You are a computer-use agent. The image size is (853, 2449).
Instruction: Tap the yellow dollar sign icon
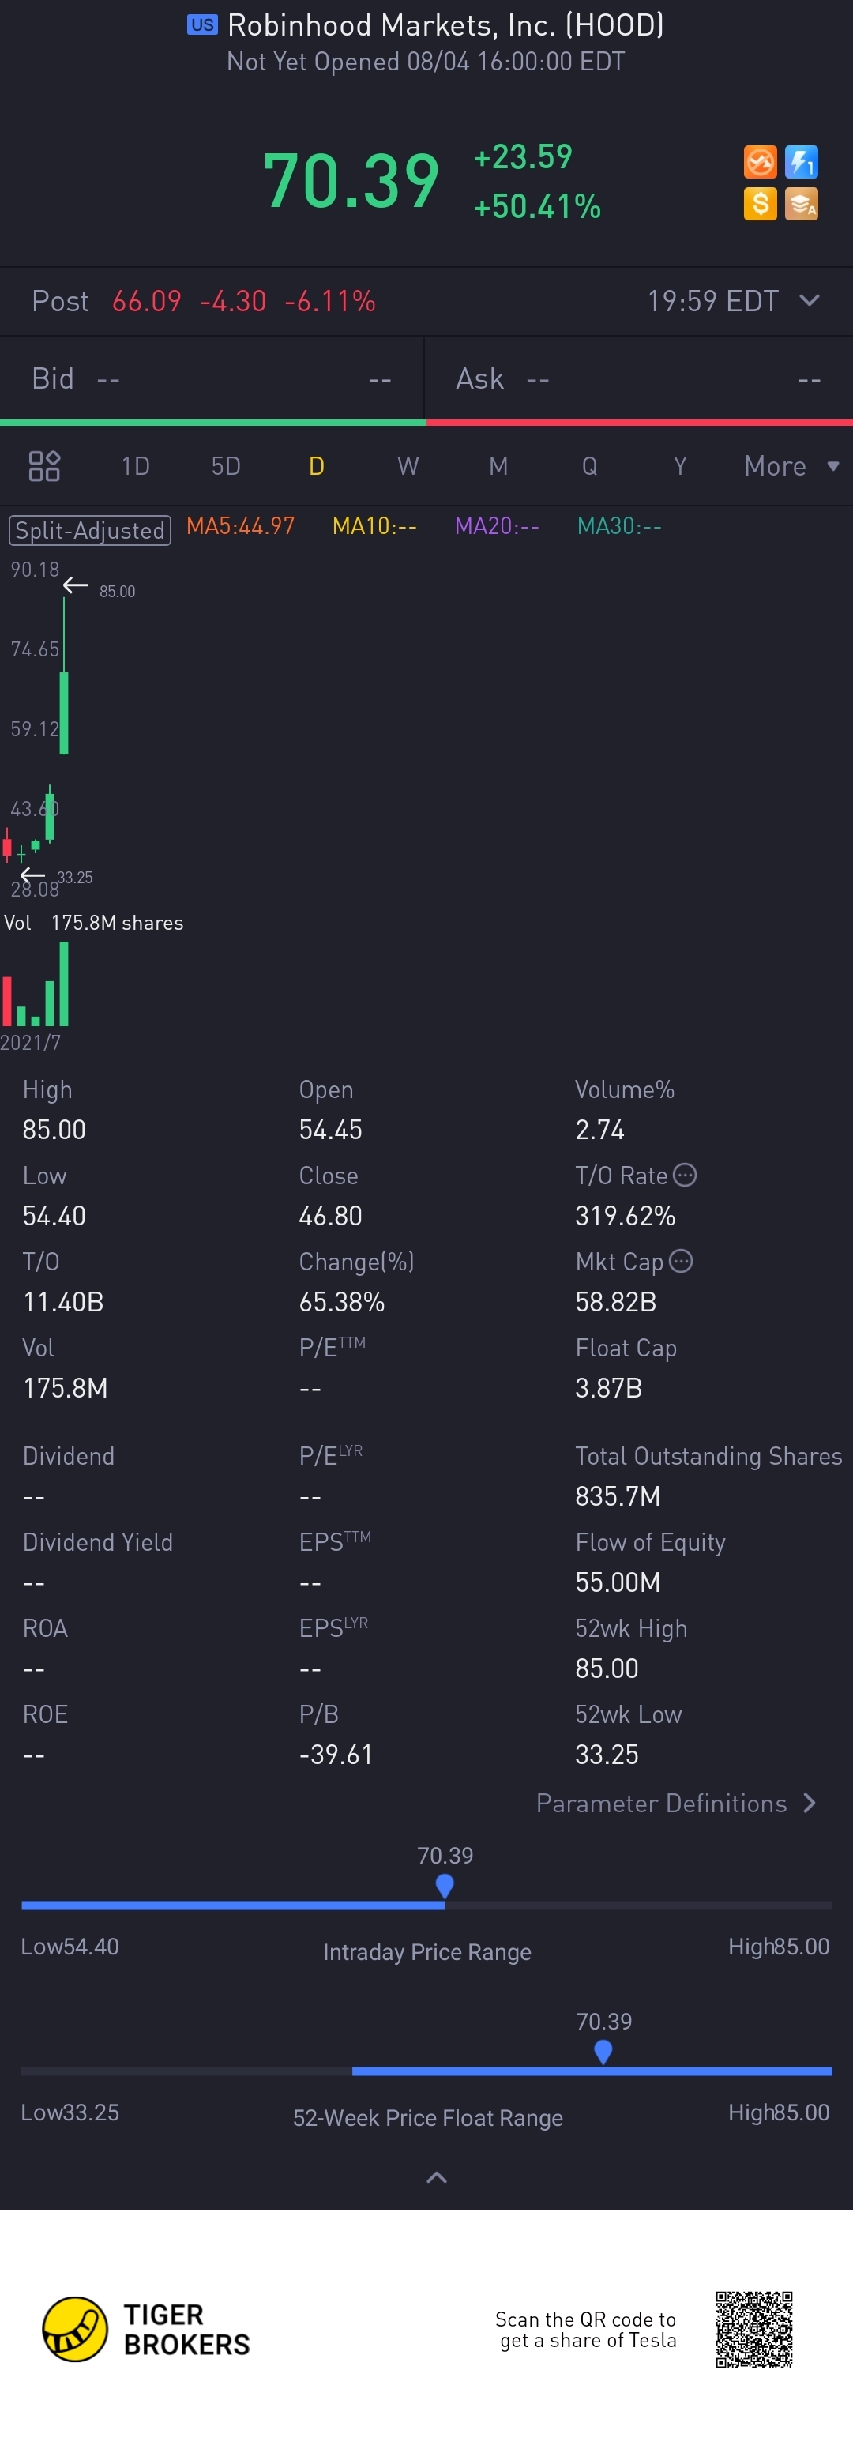760,204
